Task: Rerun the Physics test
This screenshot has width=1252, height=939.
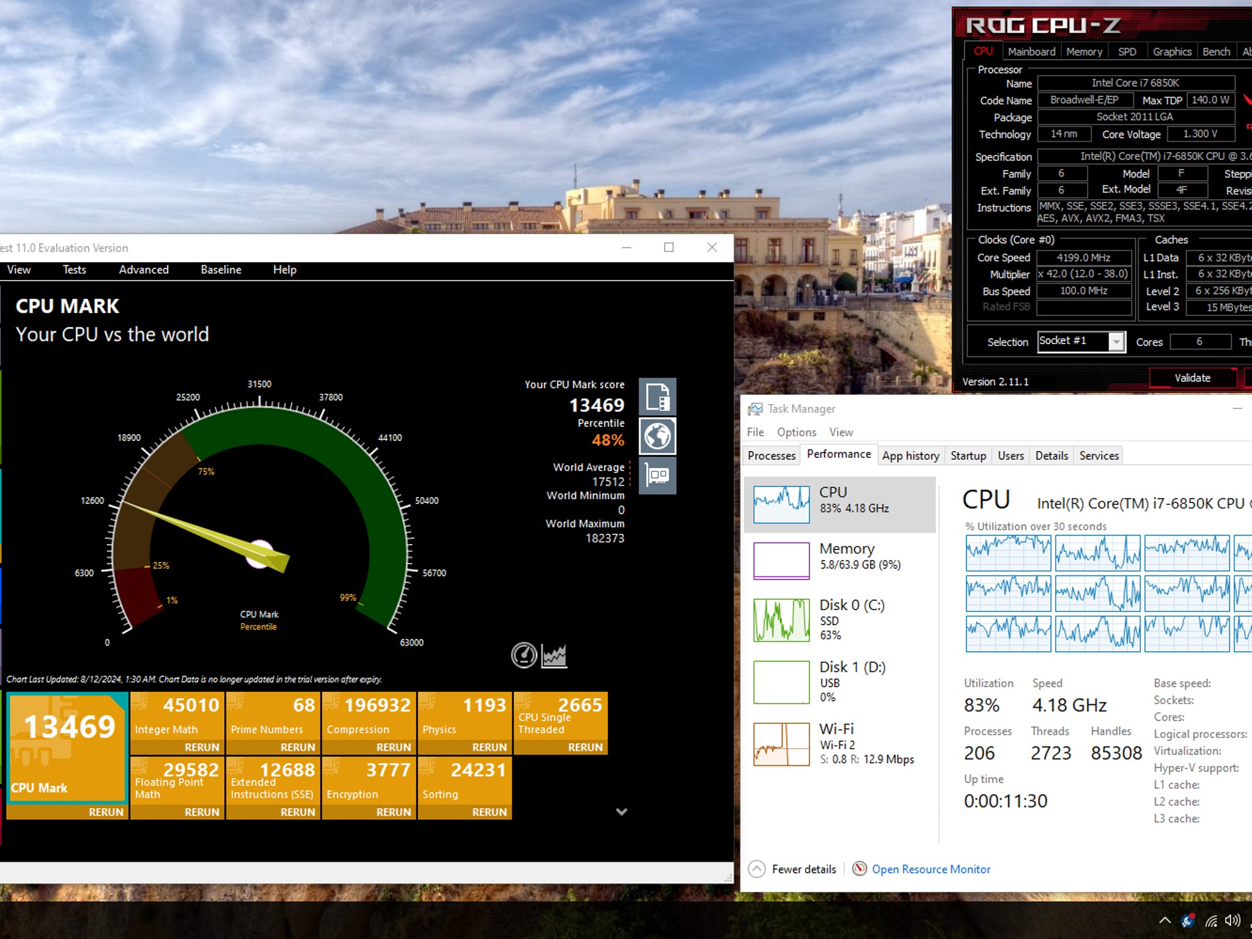Action: pos(490,747)
